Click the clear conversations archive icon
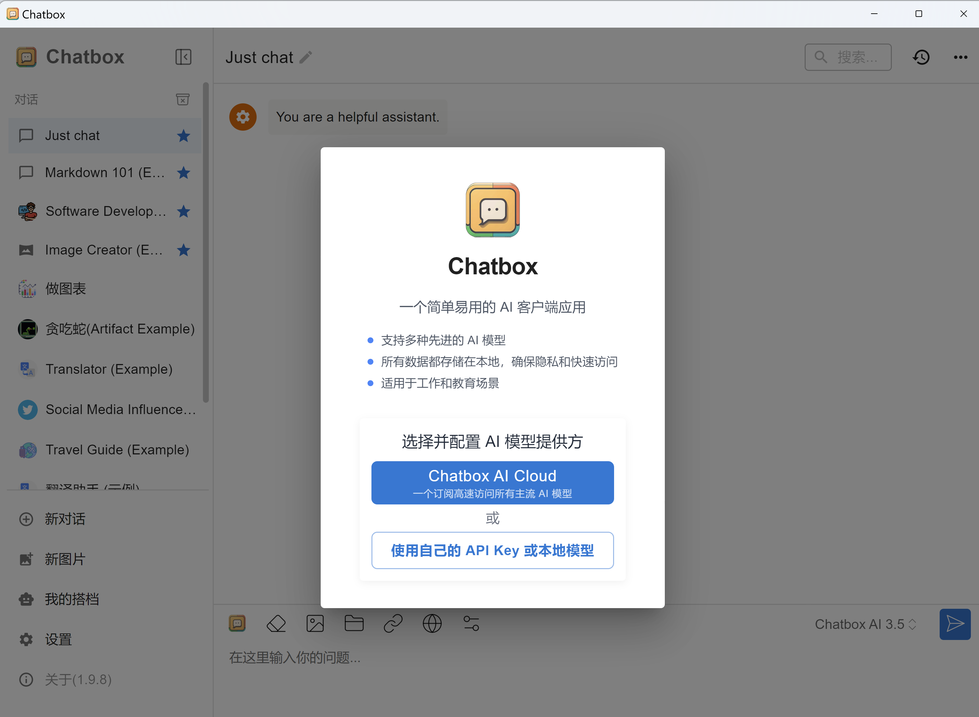979x717 pixels. coord(183,99)
